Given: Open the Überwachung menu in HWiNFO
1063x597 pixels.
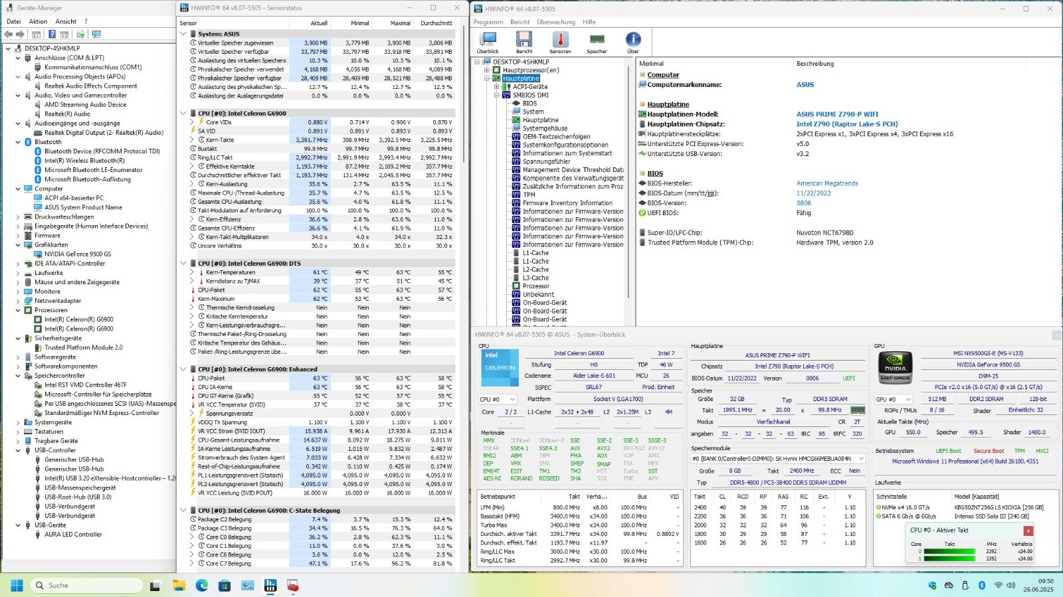Looking at the screenshot, I should 556,22.
